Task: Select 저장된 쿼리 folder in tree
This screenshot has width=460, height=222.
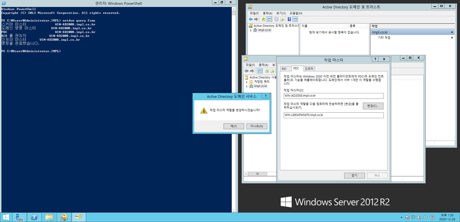Action: pyautogui.click(x=259, y=82)
